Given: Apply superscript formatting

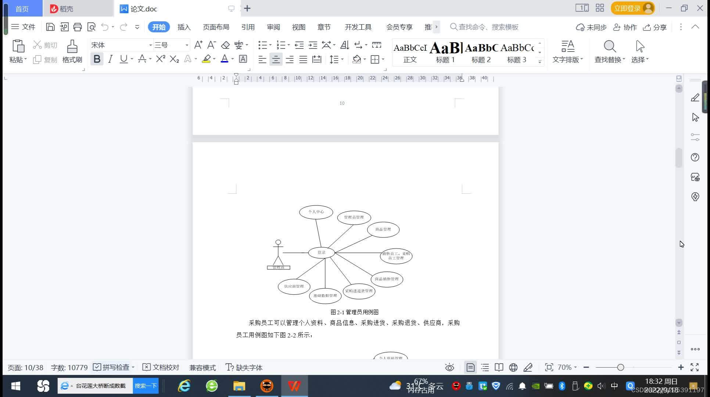Looking at the screenshot, I should tap(161, 59).
